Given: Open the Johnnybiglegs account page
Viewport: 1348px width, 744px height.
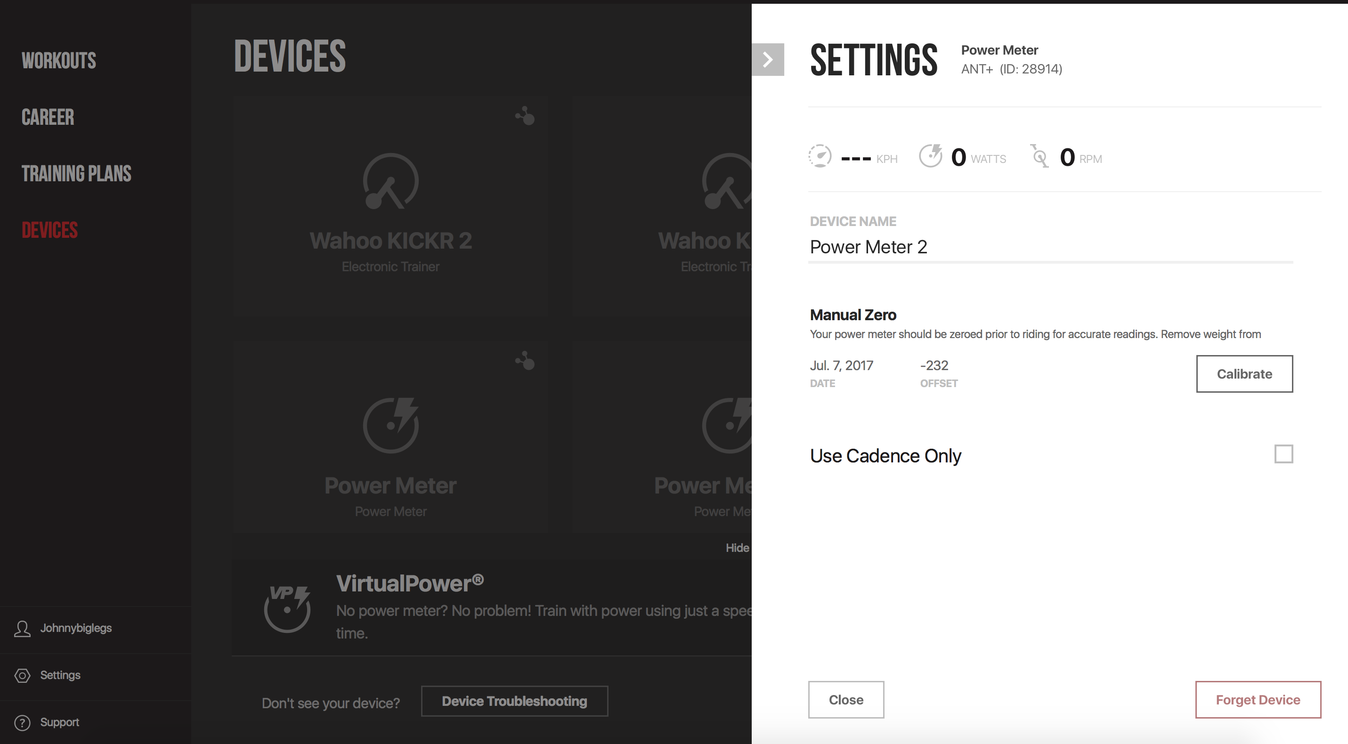Looking at the screenshot, I should coord(76,628).
